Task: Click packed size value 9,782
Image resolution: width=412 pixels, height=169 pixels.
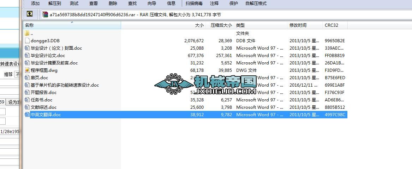Action: [x=226, y=114]
